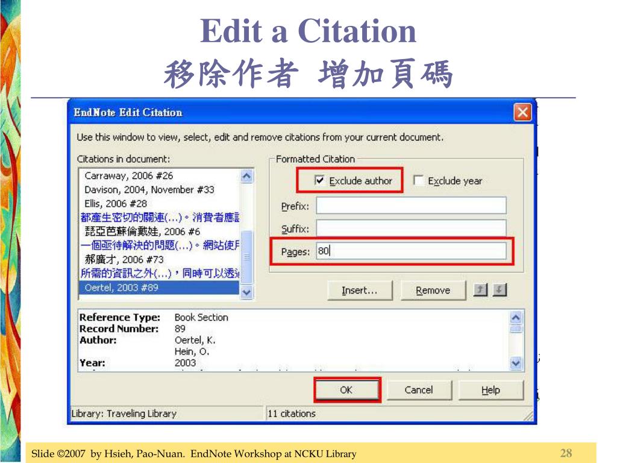This screenshot has height=463, width=617.
Task: Click author name Hein, O.
Action: tap(192, 351)
